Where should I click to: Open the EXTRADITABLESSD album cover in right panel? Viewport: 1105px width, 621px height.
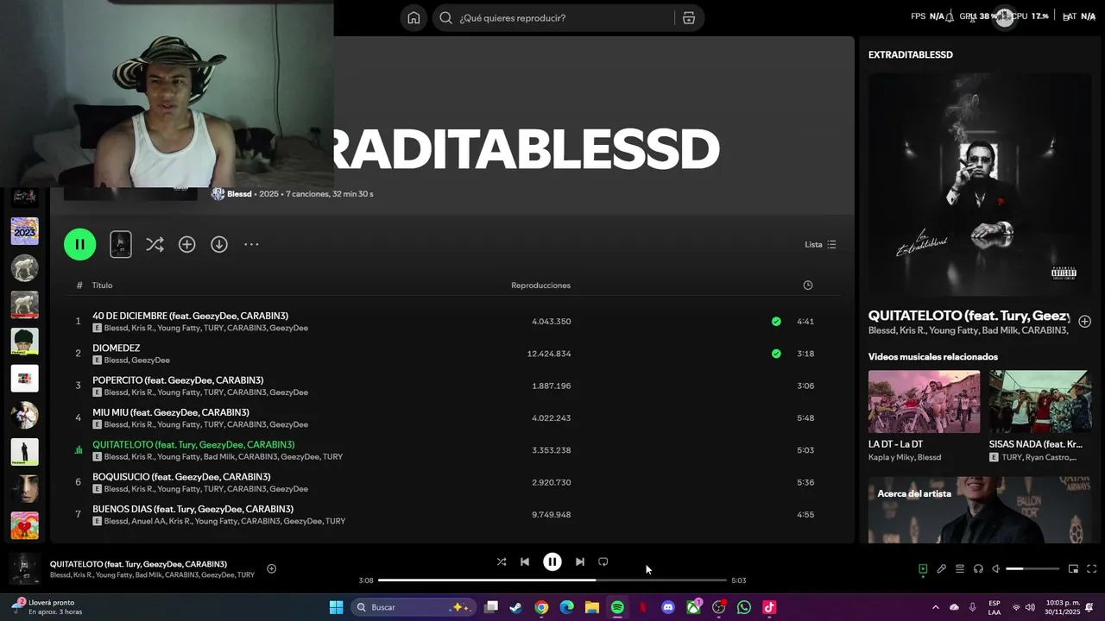(979, 184)
